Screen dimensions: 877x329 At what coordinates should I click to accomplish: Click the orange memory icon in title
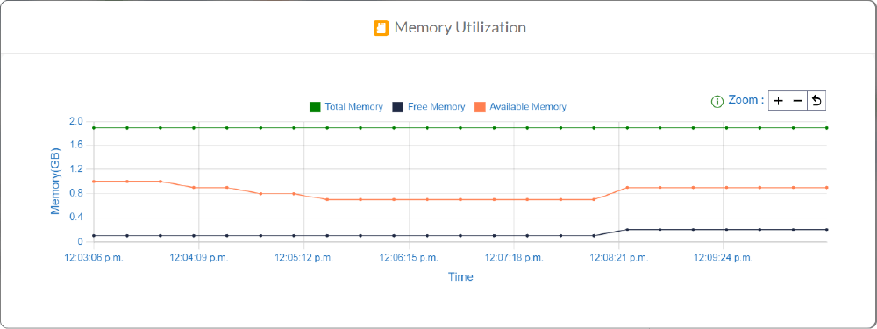(381, 28)
